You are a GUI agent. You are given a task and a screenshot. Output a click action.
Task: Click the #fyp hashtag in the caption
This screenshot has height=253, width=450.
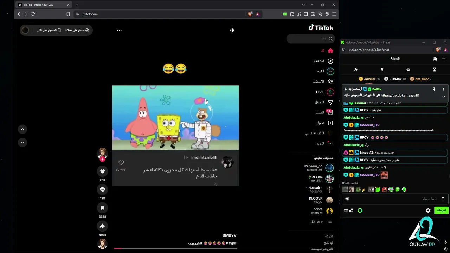point(232,243)
